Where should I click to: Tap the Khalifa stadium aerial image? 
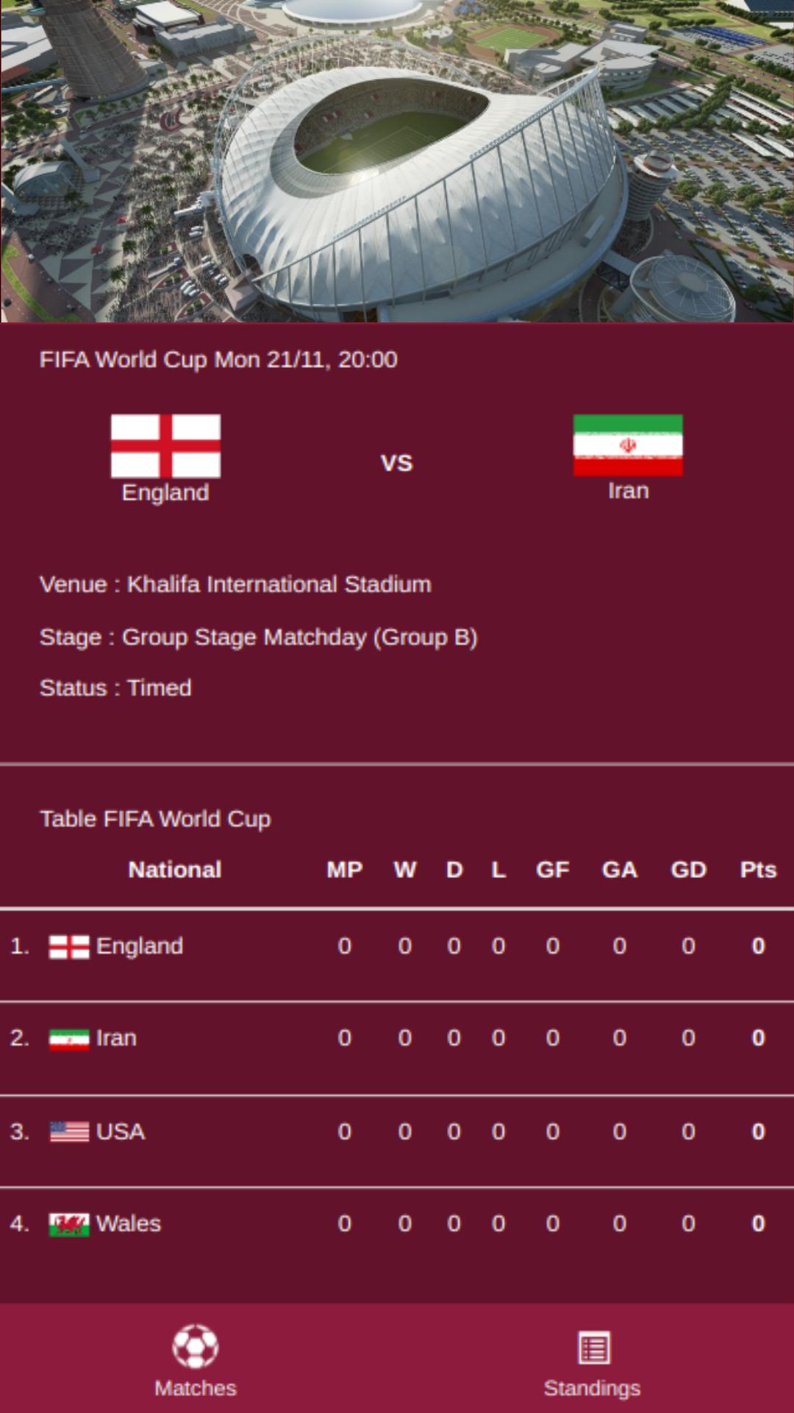397,161
